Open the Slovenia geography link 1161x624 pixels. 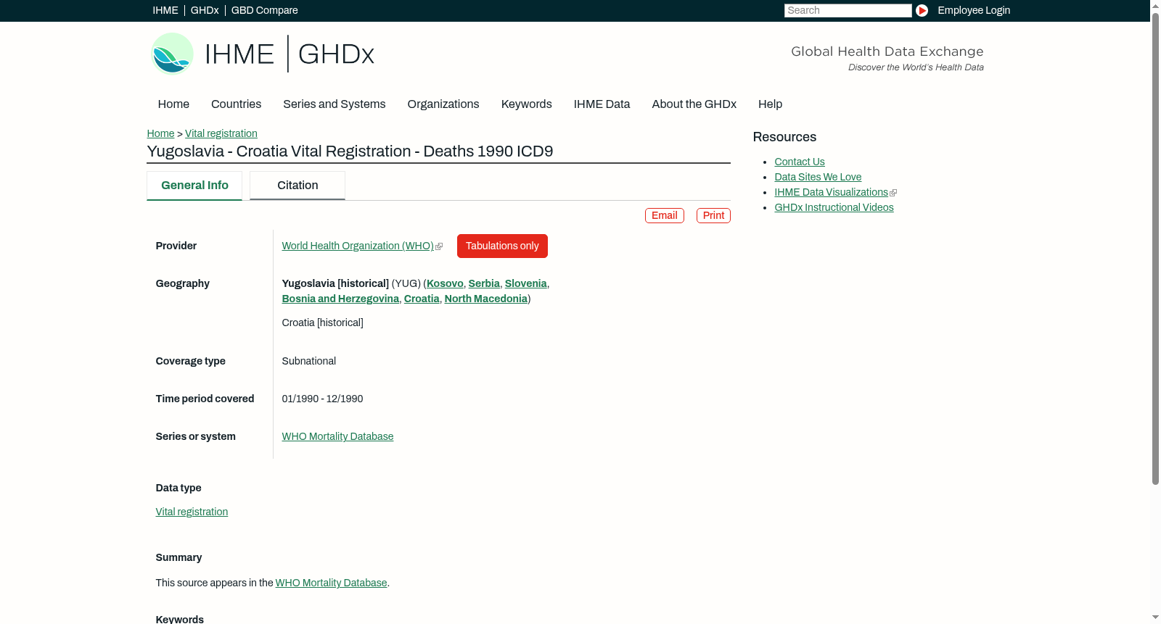(x=526, y=283)
